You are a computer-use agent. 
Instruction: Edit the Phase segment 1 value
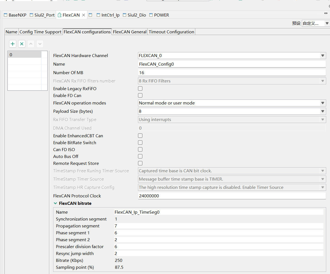pyautogui.click(x=219, y=233)
